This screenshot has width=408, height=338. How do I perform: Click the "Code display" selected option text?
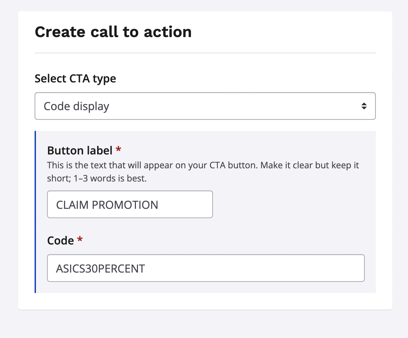(x=76, y=106)
